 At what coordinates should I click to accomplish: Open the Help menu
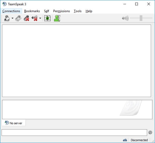(x=89, y=11)
